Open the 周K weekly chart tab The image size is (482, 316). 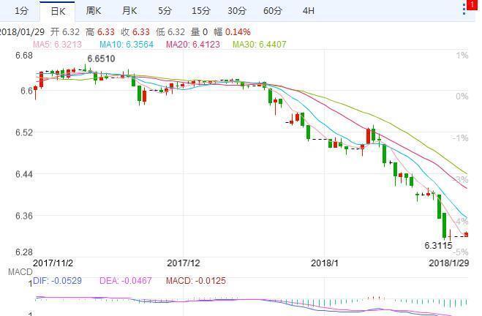[x=94, y=11]
